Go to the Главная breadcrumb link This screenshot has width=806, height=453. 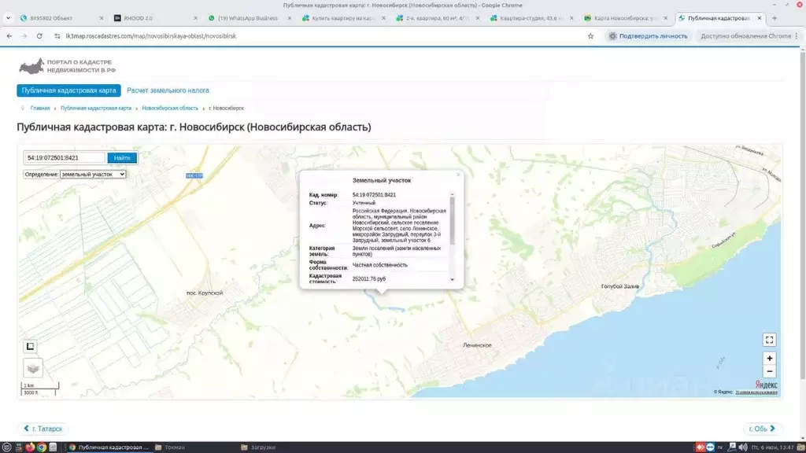tap(40, 109)
